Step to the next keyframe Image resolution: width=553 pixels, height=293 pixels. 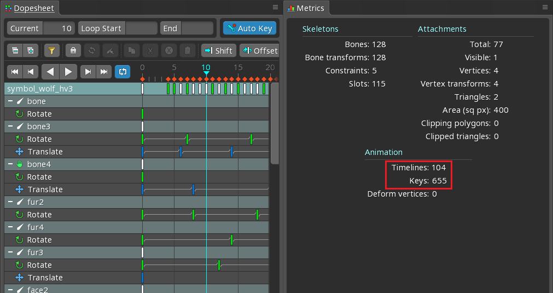(x=88, y=72)
